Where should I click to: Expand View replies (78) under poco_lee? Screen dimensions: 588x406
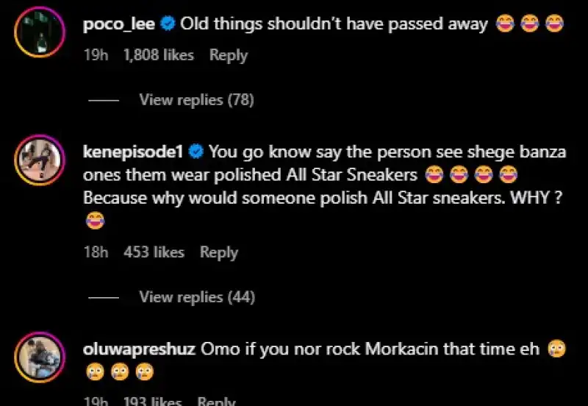(x=196, y=100)
